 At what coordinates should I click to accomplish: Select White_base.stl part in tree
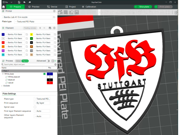coord(14,77)
